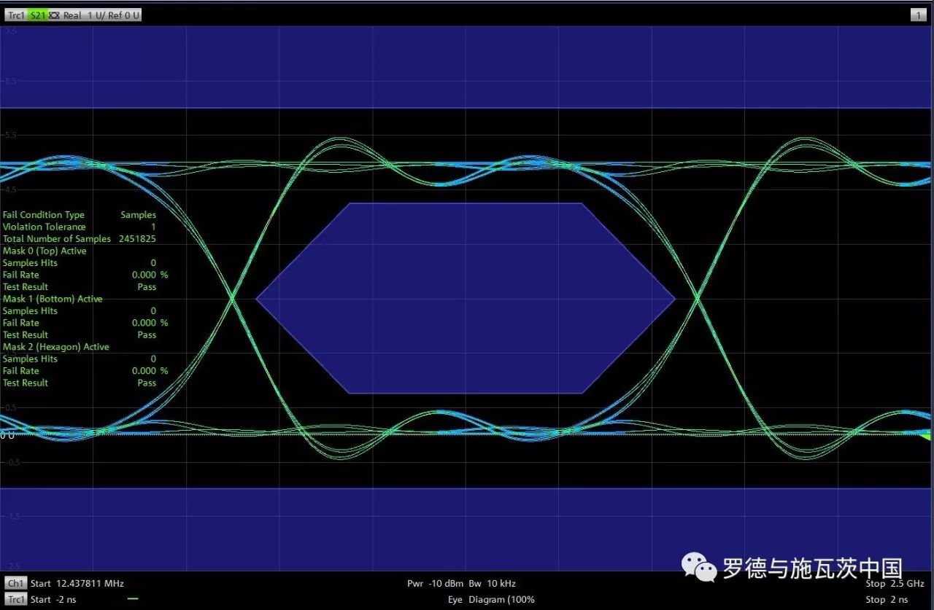Click the Stop 2 ns value

point(887,600)
